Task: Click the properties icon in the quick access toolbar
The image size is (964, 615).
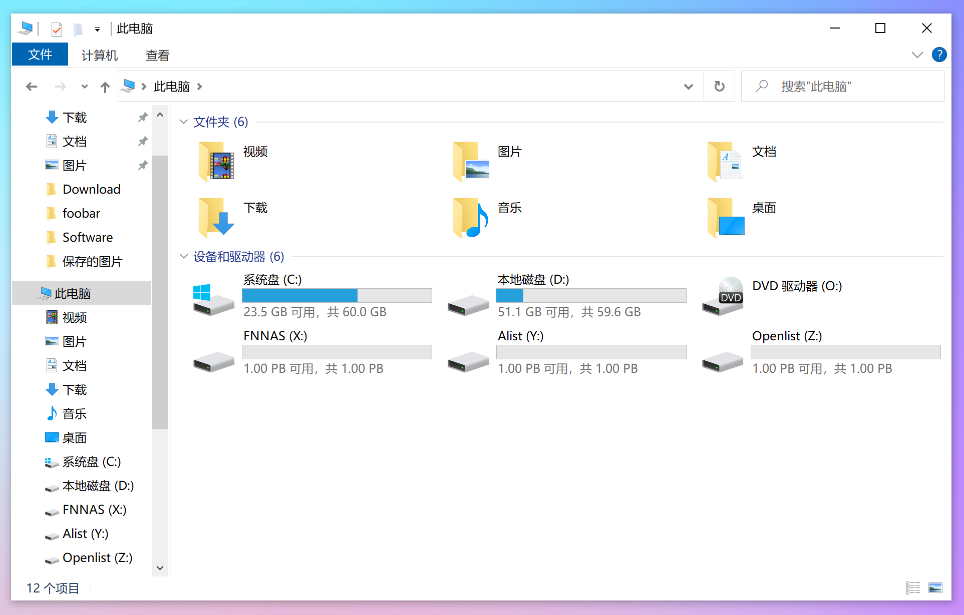Action: [56, 29]
